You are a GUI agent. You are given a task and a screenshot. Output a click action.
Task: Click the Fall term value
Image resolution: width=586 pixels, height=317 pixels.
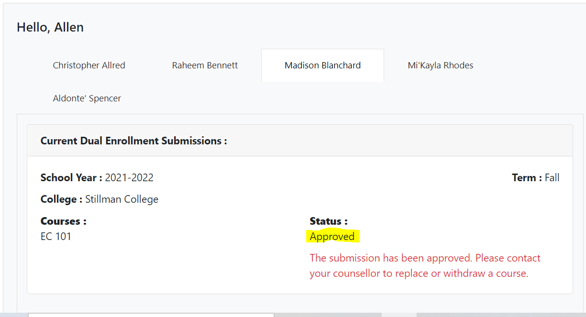coord(552,178)
